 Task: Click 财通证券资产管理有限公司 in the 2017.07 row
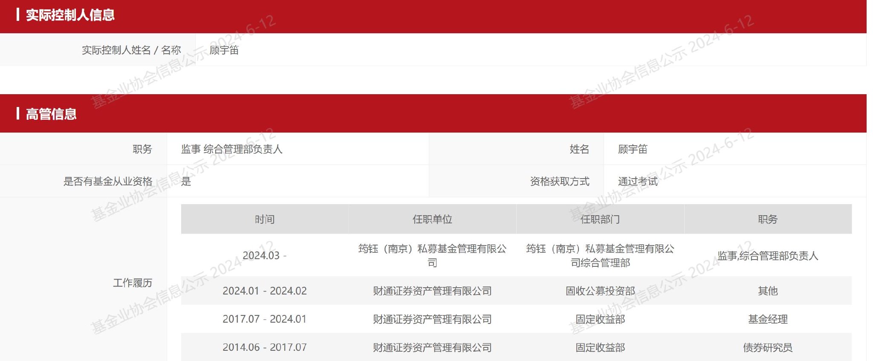coord(433,319)
